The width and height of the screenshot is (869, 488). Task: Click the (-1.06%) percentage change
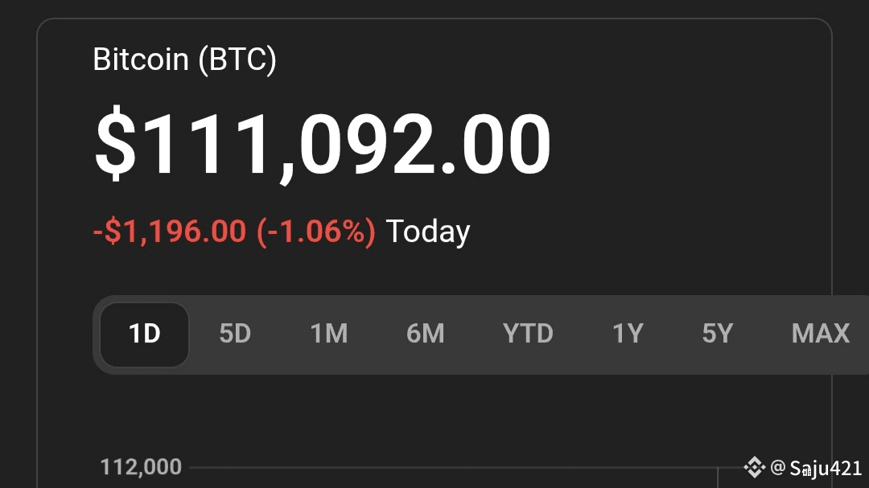coord(316,231)
